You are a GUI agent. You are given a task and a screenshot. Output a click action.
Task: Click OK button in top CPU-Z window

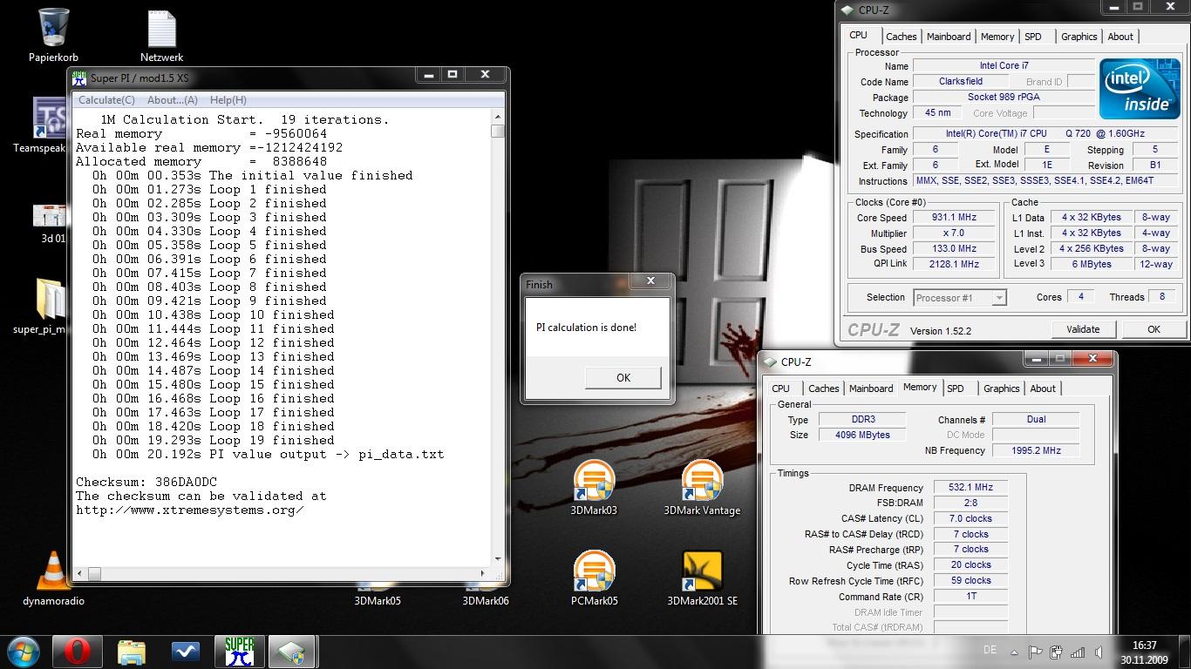1154,329
